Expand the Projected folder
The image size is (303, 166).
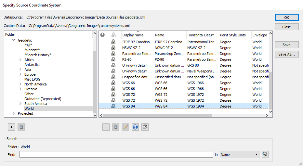[14, 113]
